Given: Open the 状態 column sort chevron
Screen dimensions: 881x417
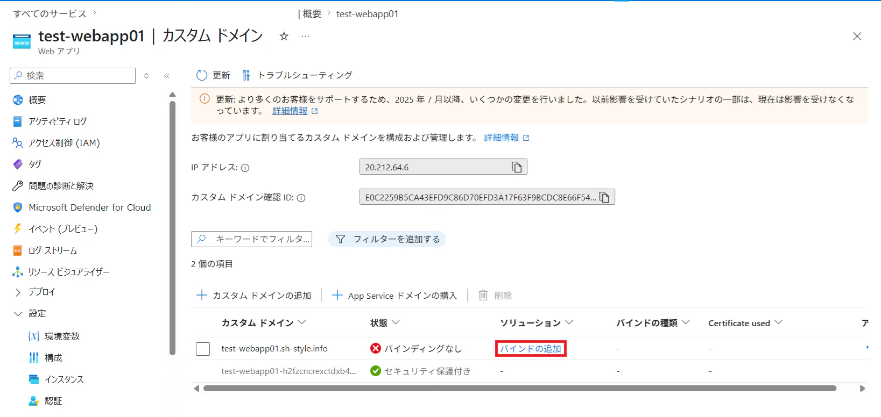Looking at the screenshot, I should pos(396,322).
